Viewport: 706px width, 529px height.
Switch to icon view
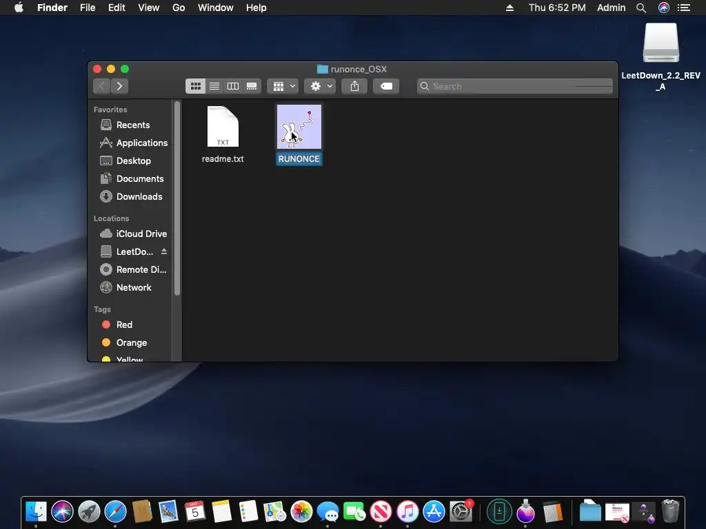195,86
